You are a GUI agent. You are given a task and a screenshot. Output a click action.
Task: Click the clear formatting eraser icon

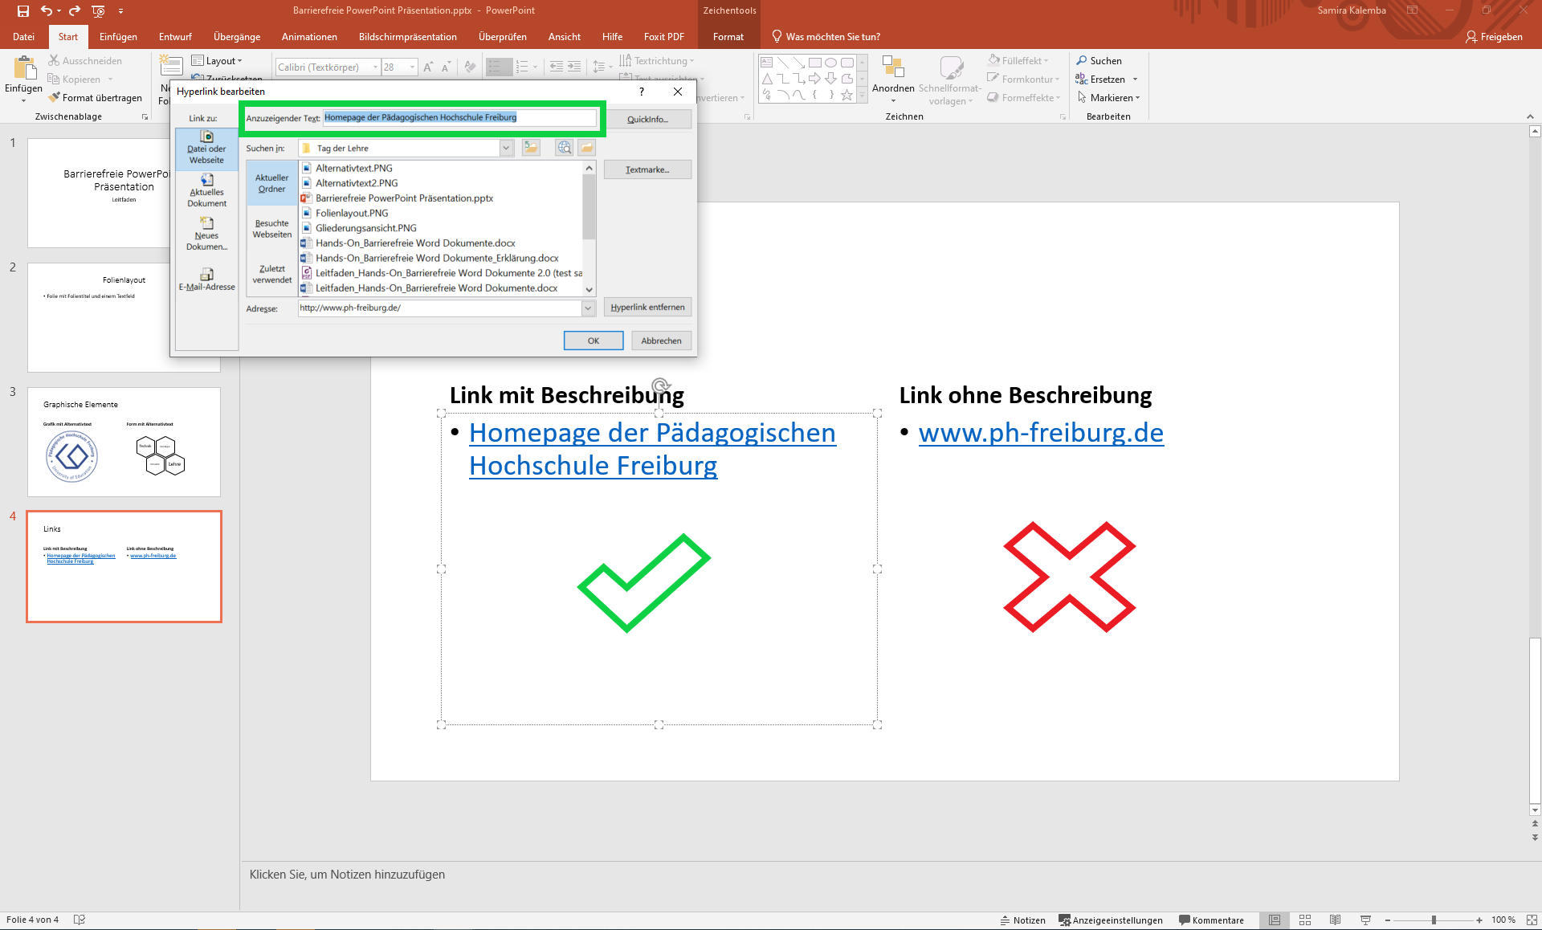point(471,67)
